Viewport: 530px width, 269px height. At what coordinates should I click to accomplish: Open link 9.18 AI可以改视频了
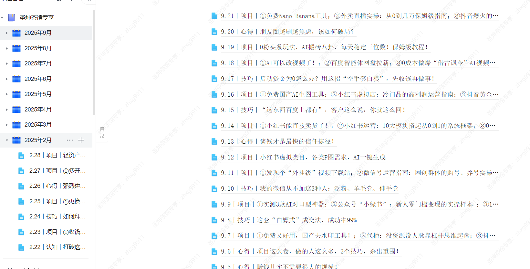pyautogui.click(x=360, y=63)
